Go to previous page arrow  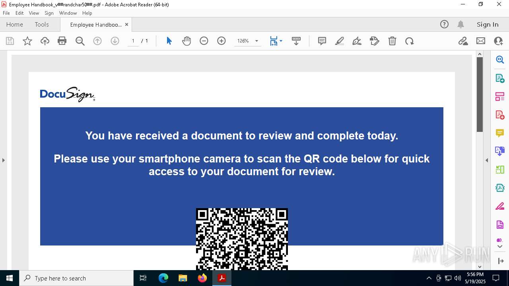(x=97, y=41)
